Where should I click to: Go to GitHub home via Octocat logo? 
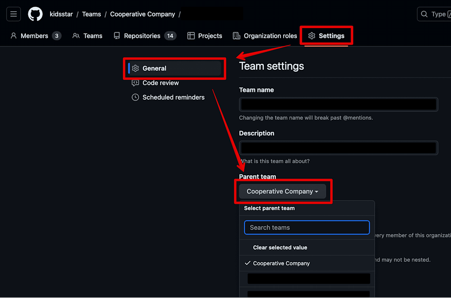35,14
